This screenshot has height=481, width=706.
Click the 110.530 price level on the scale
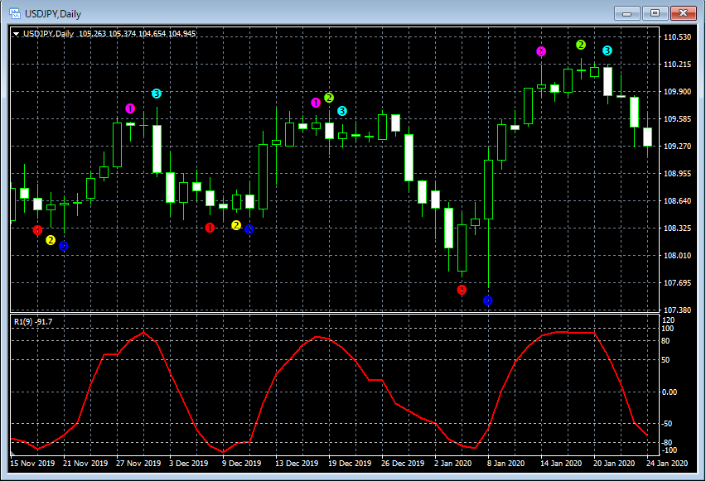tap(678, 37)
